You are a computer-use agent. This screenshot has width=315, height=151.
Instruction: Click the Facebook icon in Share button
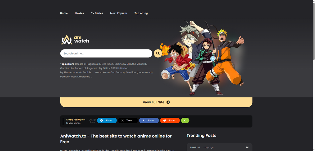coord(143,121)
